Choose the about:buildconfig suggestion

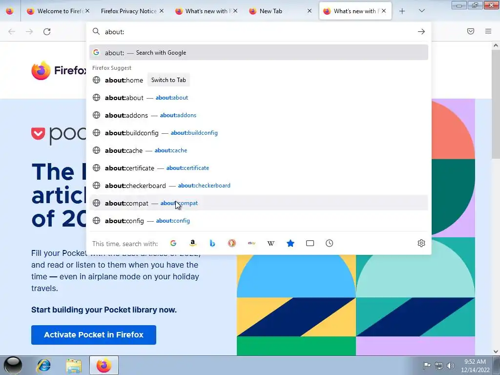coord(259,133)
